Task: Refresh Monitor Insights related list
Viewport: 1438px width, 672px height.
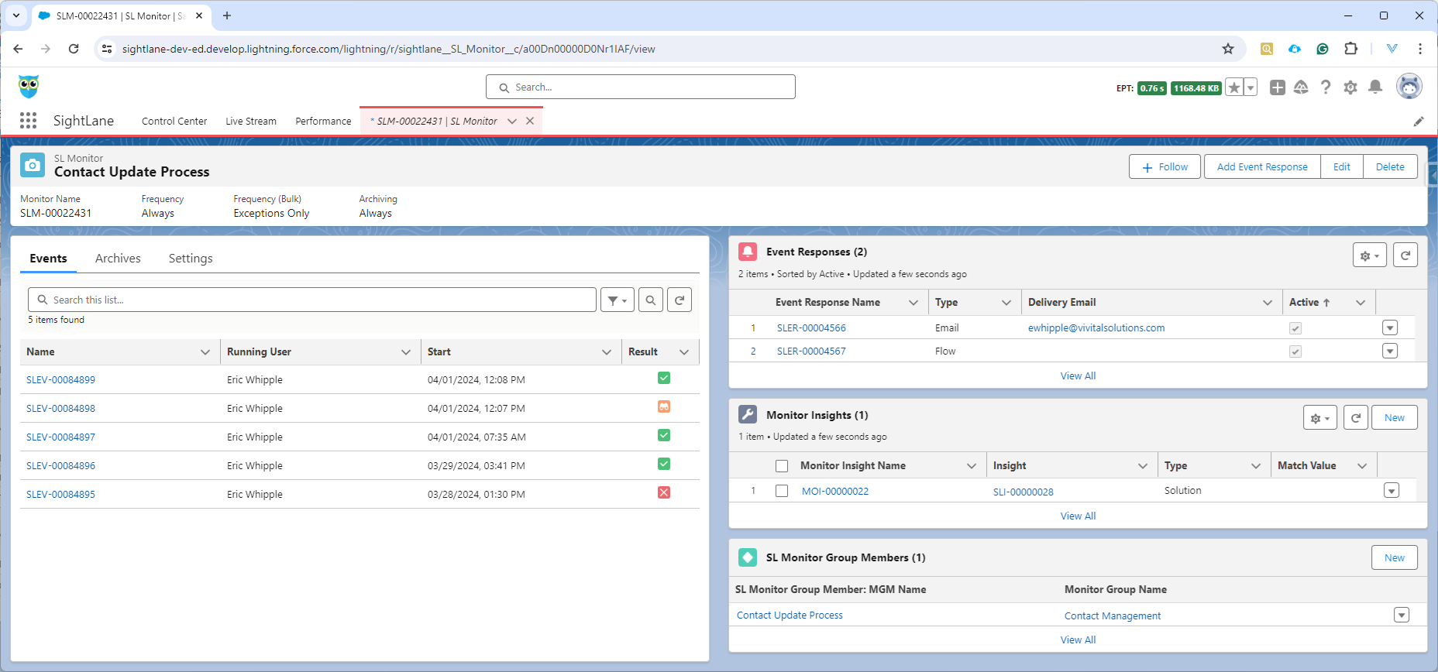Action: click(x=1356, y=417)
